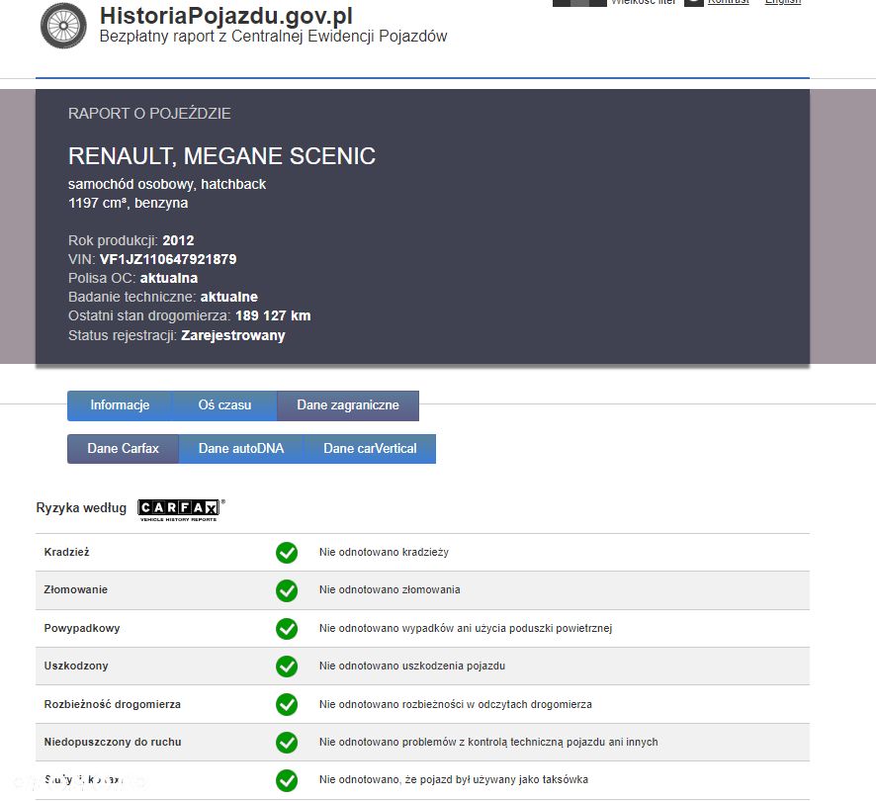Click green checkmark in the taksówka row
The image size is (876, 801).
point(287,781)
